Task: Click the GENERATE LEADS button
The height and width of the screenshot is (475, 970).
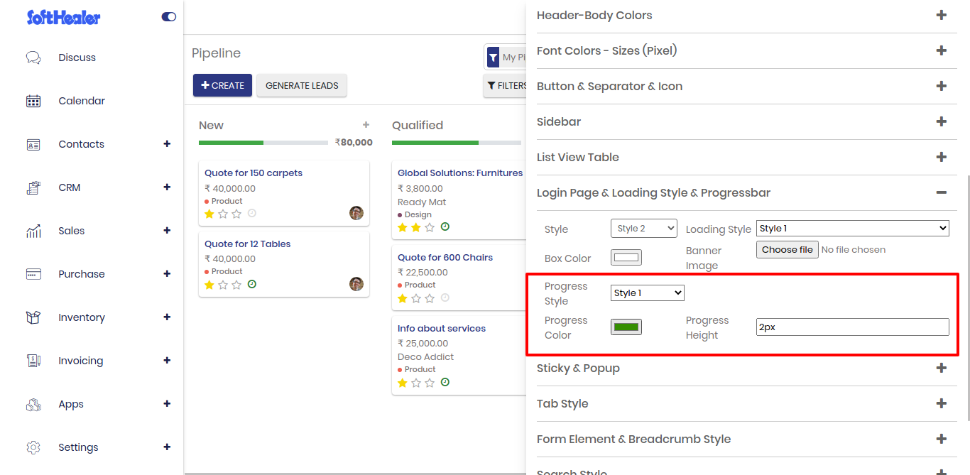Action: (302, 85)
